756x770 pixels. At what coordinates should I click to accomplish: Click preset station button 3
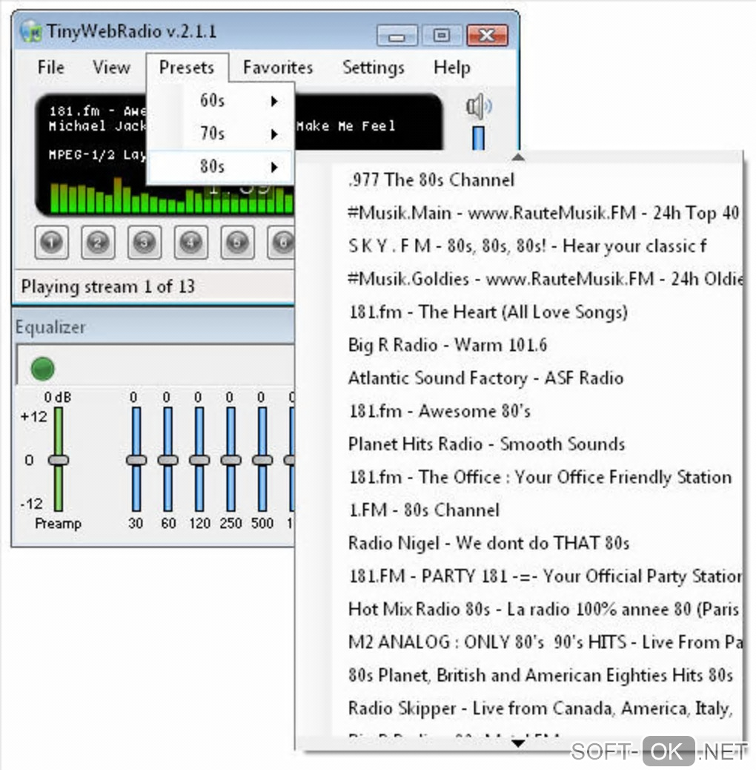pyautogui.click(x=145, y=242)
